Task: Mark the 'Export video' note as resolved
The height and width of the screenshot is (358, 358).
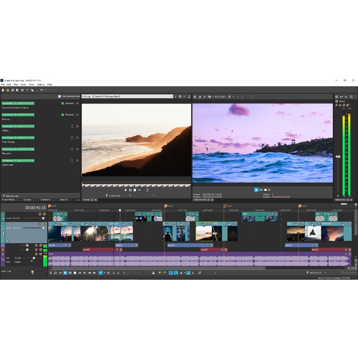Action: click(72, 160)
